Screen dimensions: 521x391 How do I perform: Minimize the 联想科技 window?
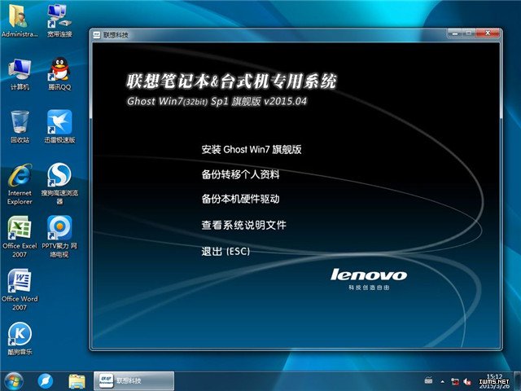pos(455,33)
